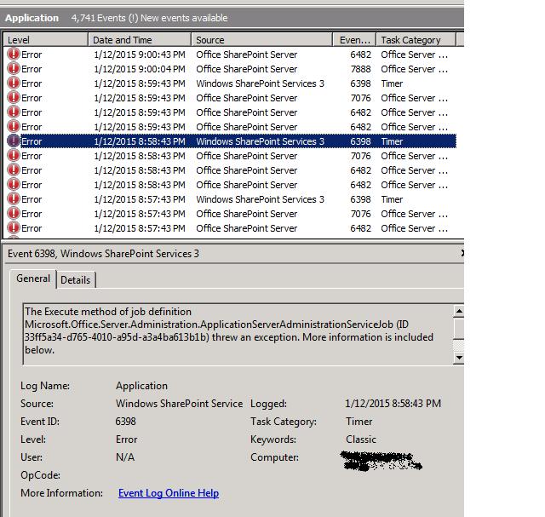
Task: Click the description scrollbar thumb
Action: [459, 328]
